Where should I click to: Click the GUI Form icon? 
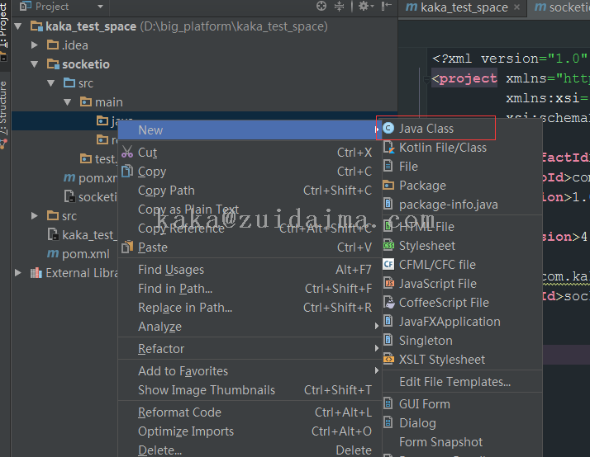coord(388,403)
